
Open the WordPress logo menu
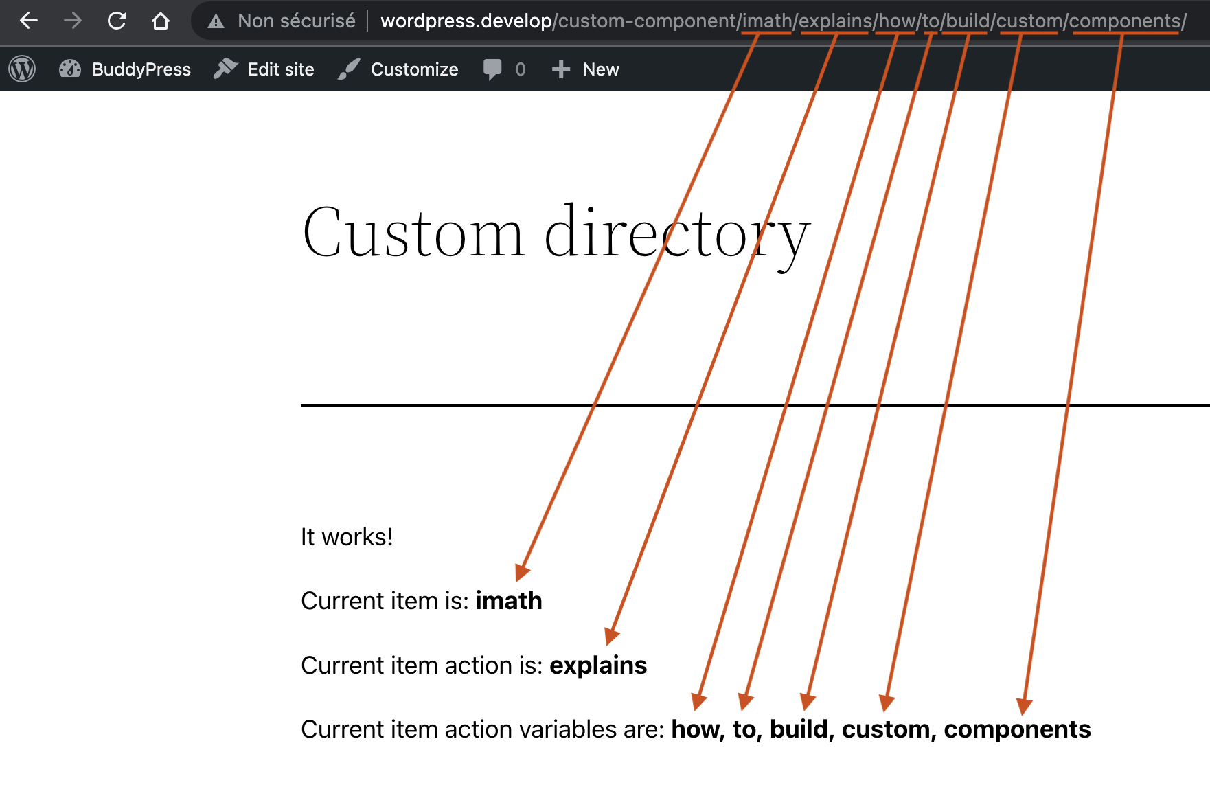[x=22, y=69]
